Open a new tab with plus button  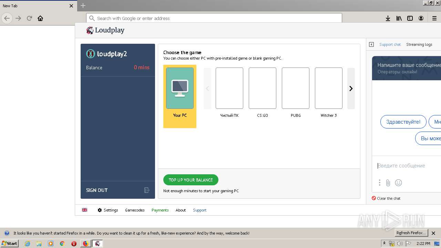[x=83, y=6]
